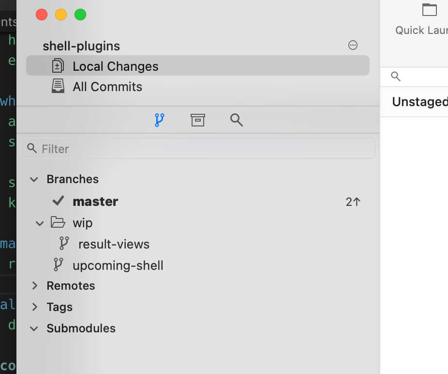The image size is (448, 374).
Task: Click the Quick Launch folder icon
Action: click(x=429, y=10)
